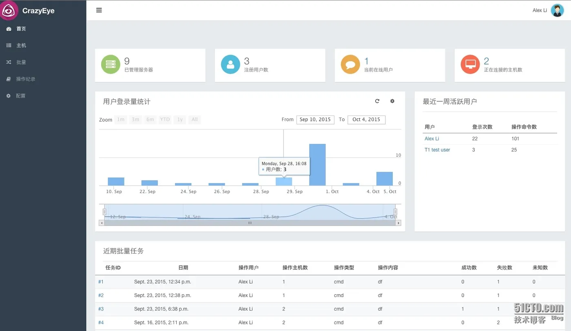Open chart settings gear icon

[x=392, y=101]
